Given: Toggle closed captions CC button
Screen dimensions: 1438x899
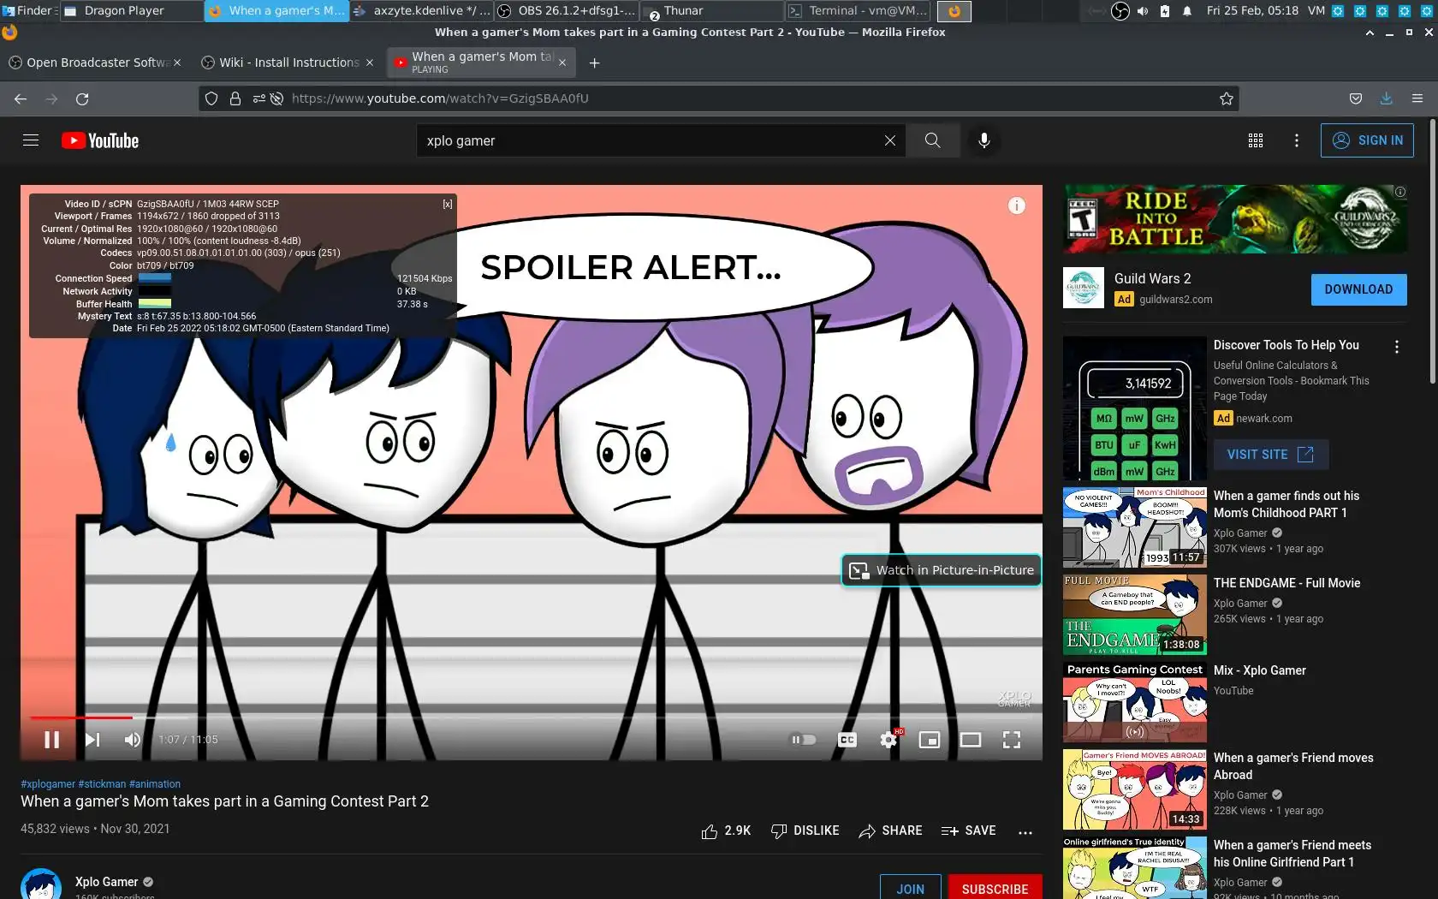Looking at the screenshot, I should click(x=847, y=740).
